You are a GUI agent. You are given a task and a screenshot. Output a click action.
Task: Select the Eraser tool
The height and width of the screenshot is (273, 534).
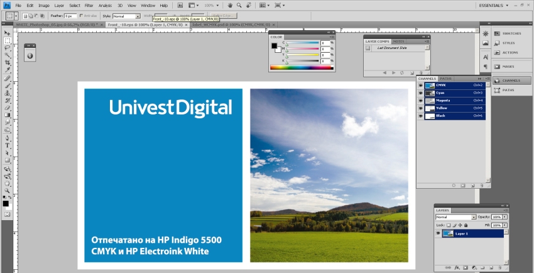coord(7,108)
